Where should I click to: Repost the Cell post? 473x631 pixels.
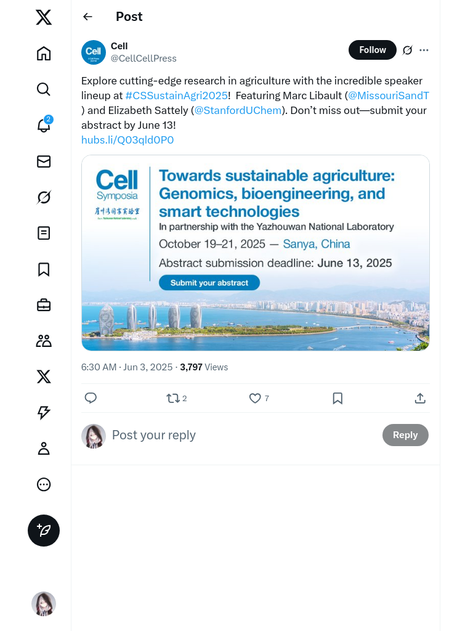pos(173,399)
